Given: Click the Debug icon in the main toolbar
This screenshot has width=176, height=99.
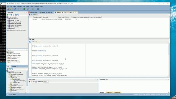Looking at the screenshot, I should 28,9.
